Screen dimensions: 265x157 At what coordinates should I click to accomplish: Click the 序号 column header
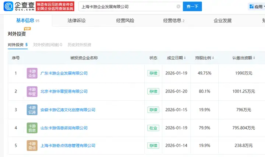click(x=16, y=58)
